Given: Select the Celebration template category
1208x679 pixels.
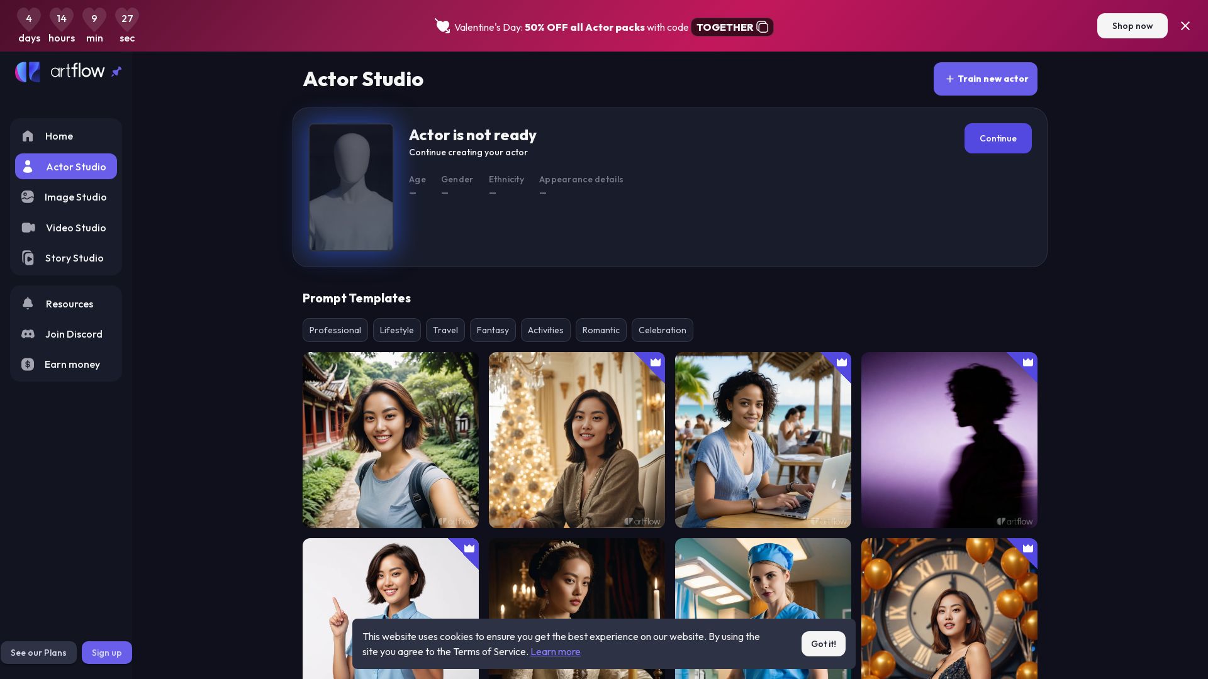Looking at the screenshot, I should tap(662, 331).
